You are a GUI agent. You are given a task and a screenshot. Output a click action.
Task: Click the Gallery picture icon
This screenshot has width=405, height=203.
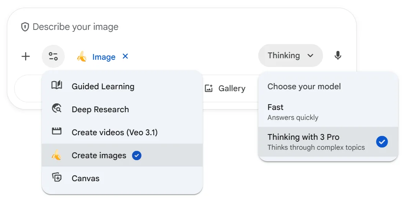[209, 88]
